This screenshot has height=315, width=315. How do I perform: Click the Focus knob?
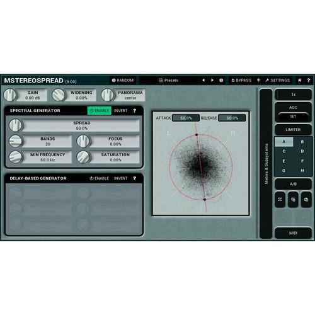coord(83,141)
